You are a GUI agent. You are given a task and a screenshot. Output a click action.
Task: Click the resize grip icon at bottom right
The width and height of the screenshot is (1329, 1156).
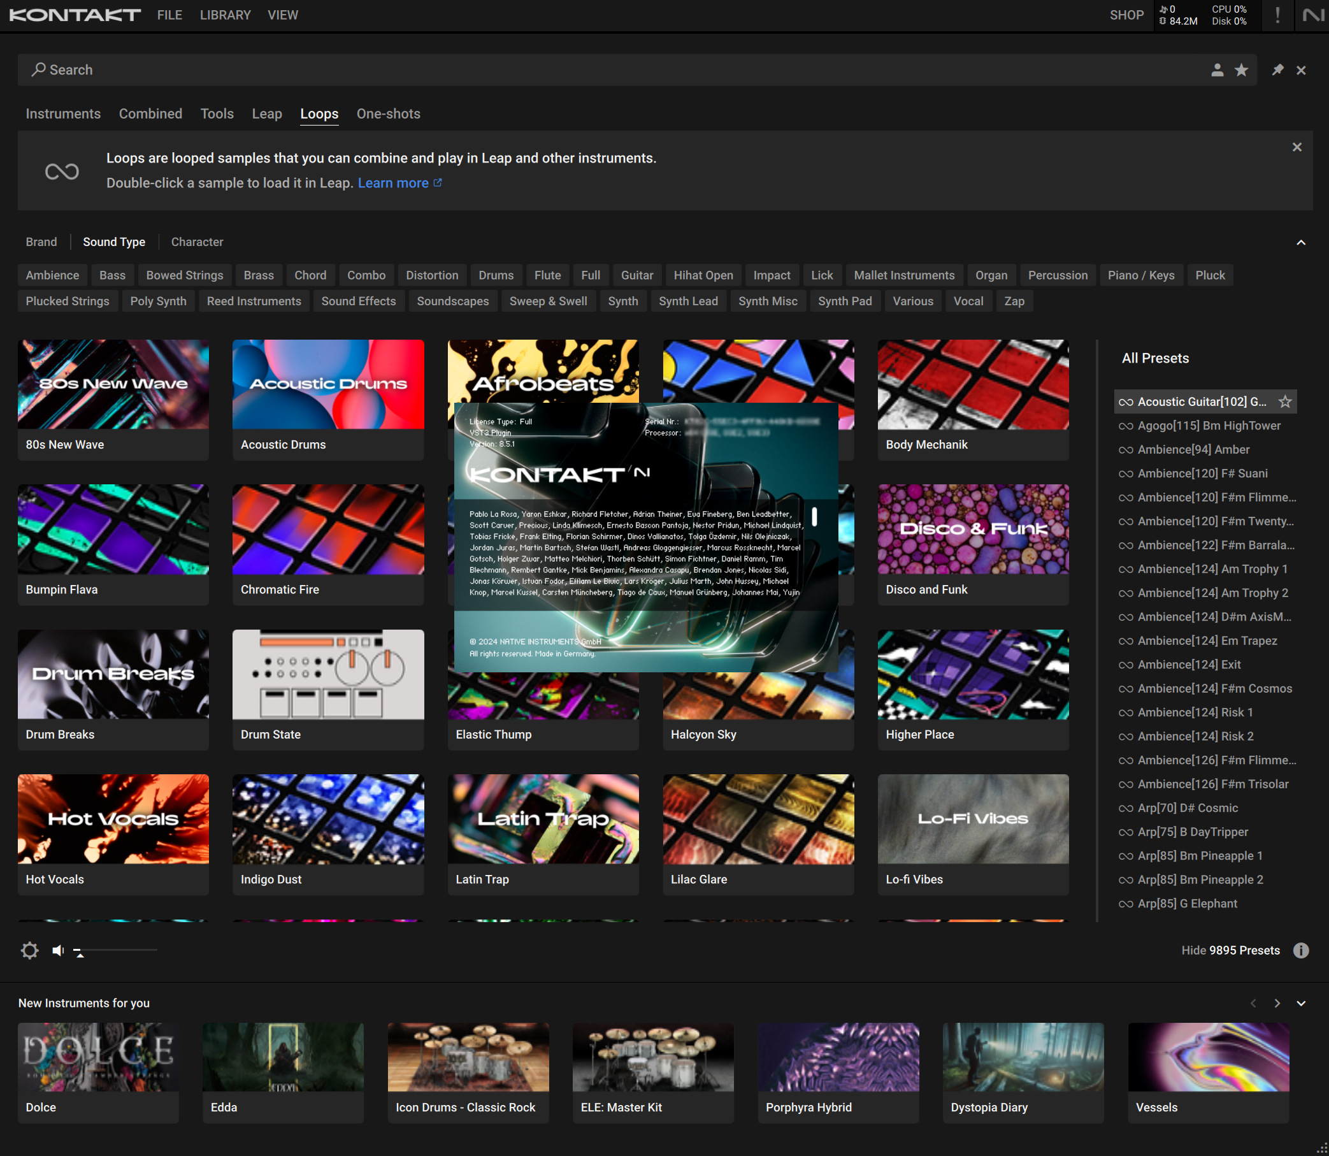click(x=1321, y=1148)
